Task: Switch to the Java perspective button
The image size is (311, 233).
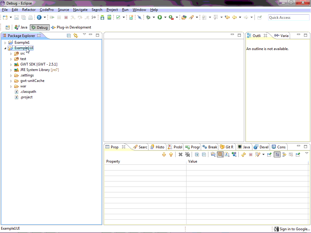Action: [x=21, y=27]
